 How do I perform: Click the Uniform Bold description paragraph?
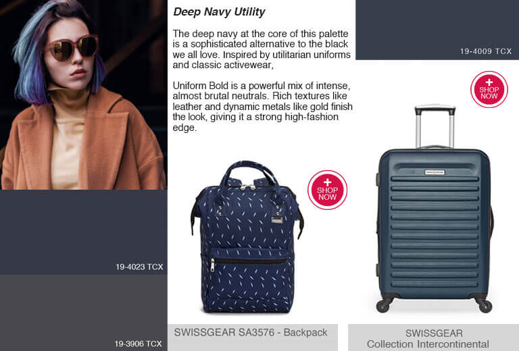(262, 107)
